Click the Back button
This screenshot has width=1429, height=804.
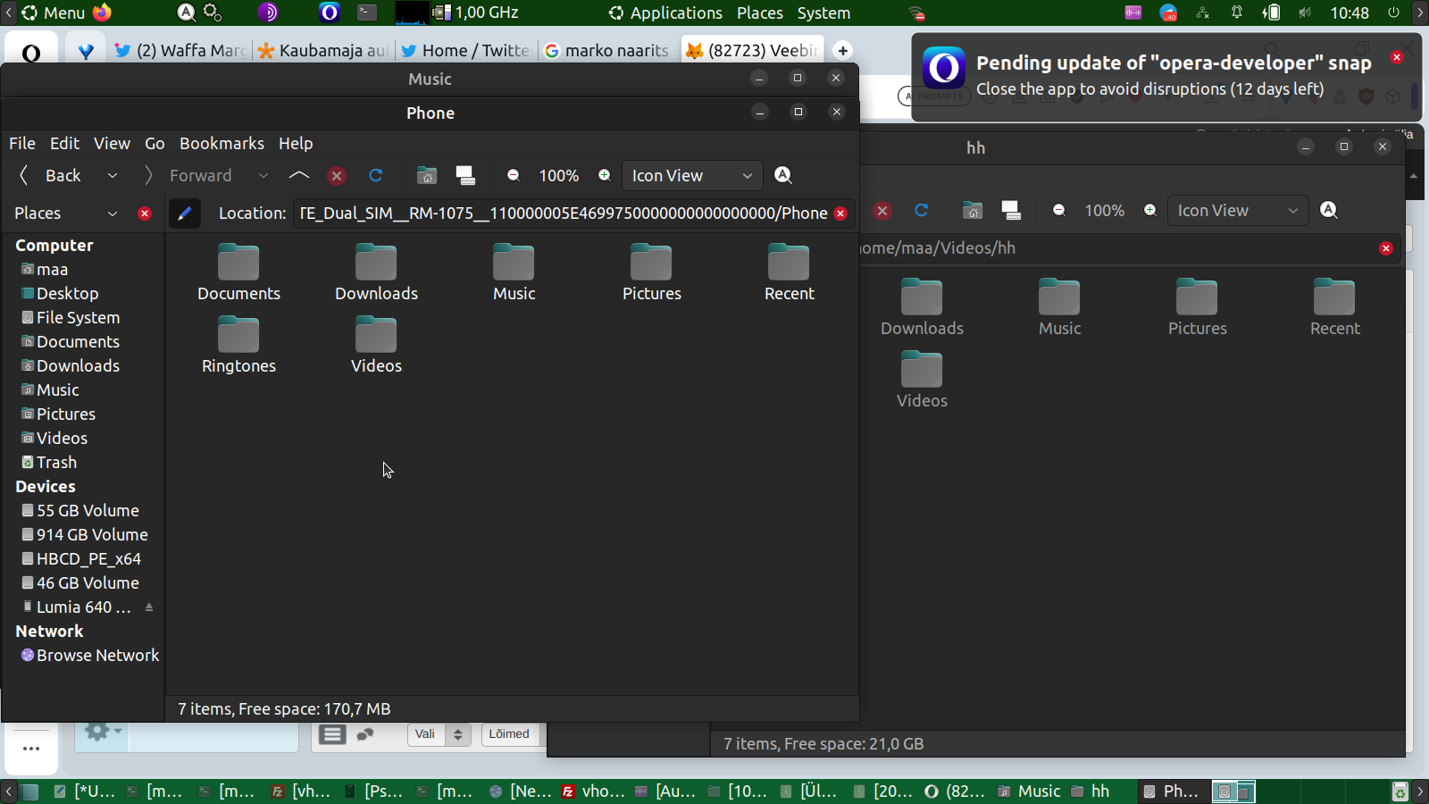[52, 176]
